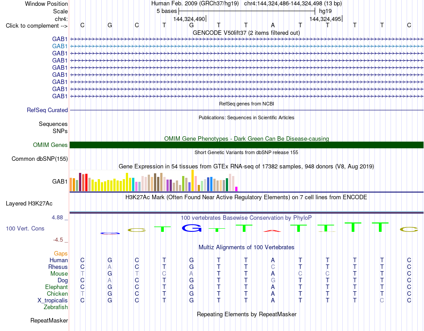Click the Layered H3K27Ac track label
This screenshot has height=331, width=424.
(x=29, y=204)
